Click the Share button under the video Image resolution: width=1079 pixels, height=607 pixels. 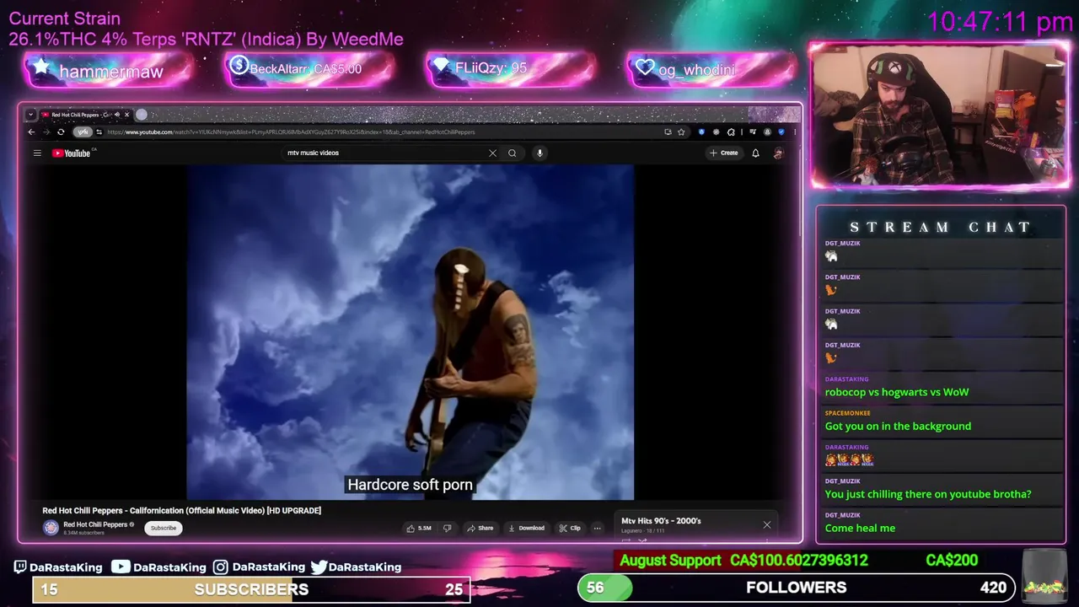point(480,528)
